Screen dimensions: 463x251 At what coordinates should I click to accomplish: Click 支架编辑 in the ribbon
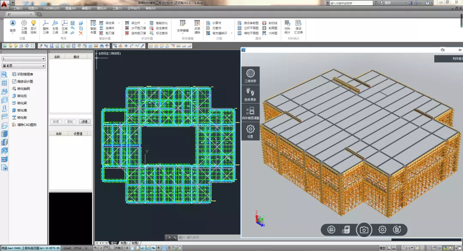183,26
